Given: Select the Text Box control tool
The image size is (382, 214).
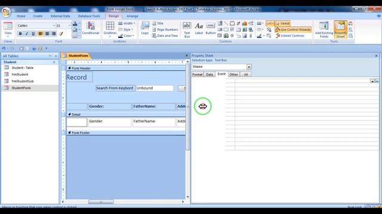Looking at the screenshot, I should pyautogui.click(x=187, y=30).
